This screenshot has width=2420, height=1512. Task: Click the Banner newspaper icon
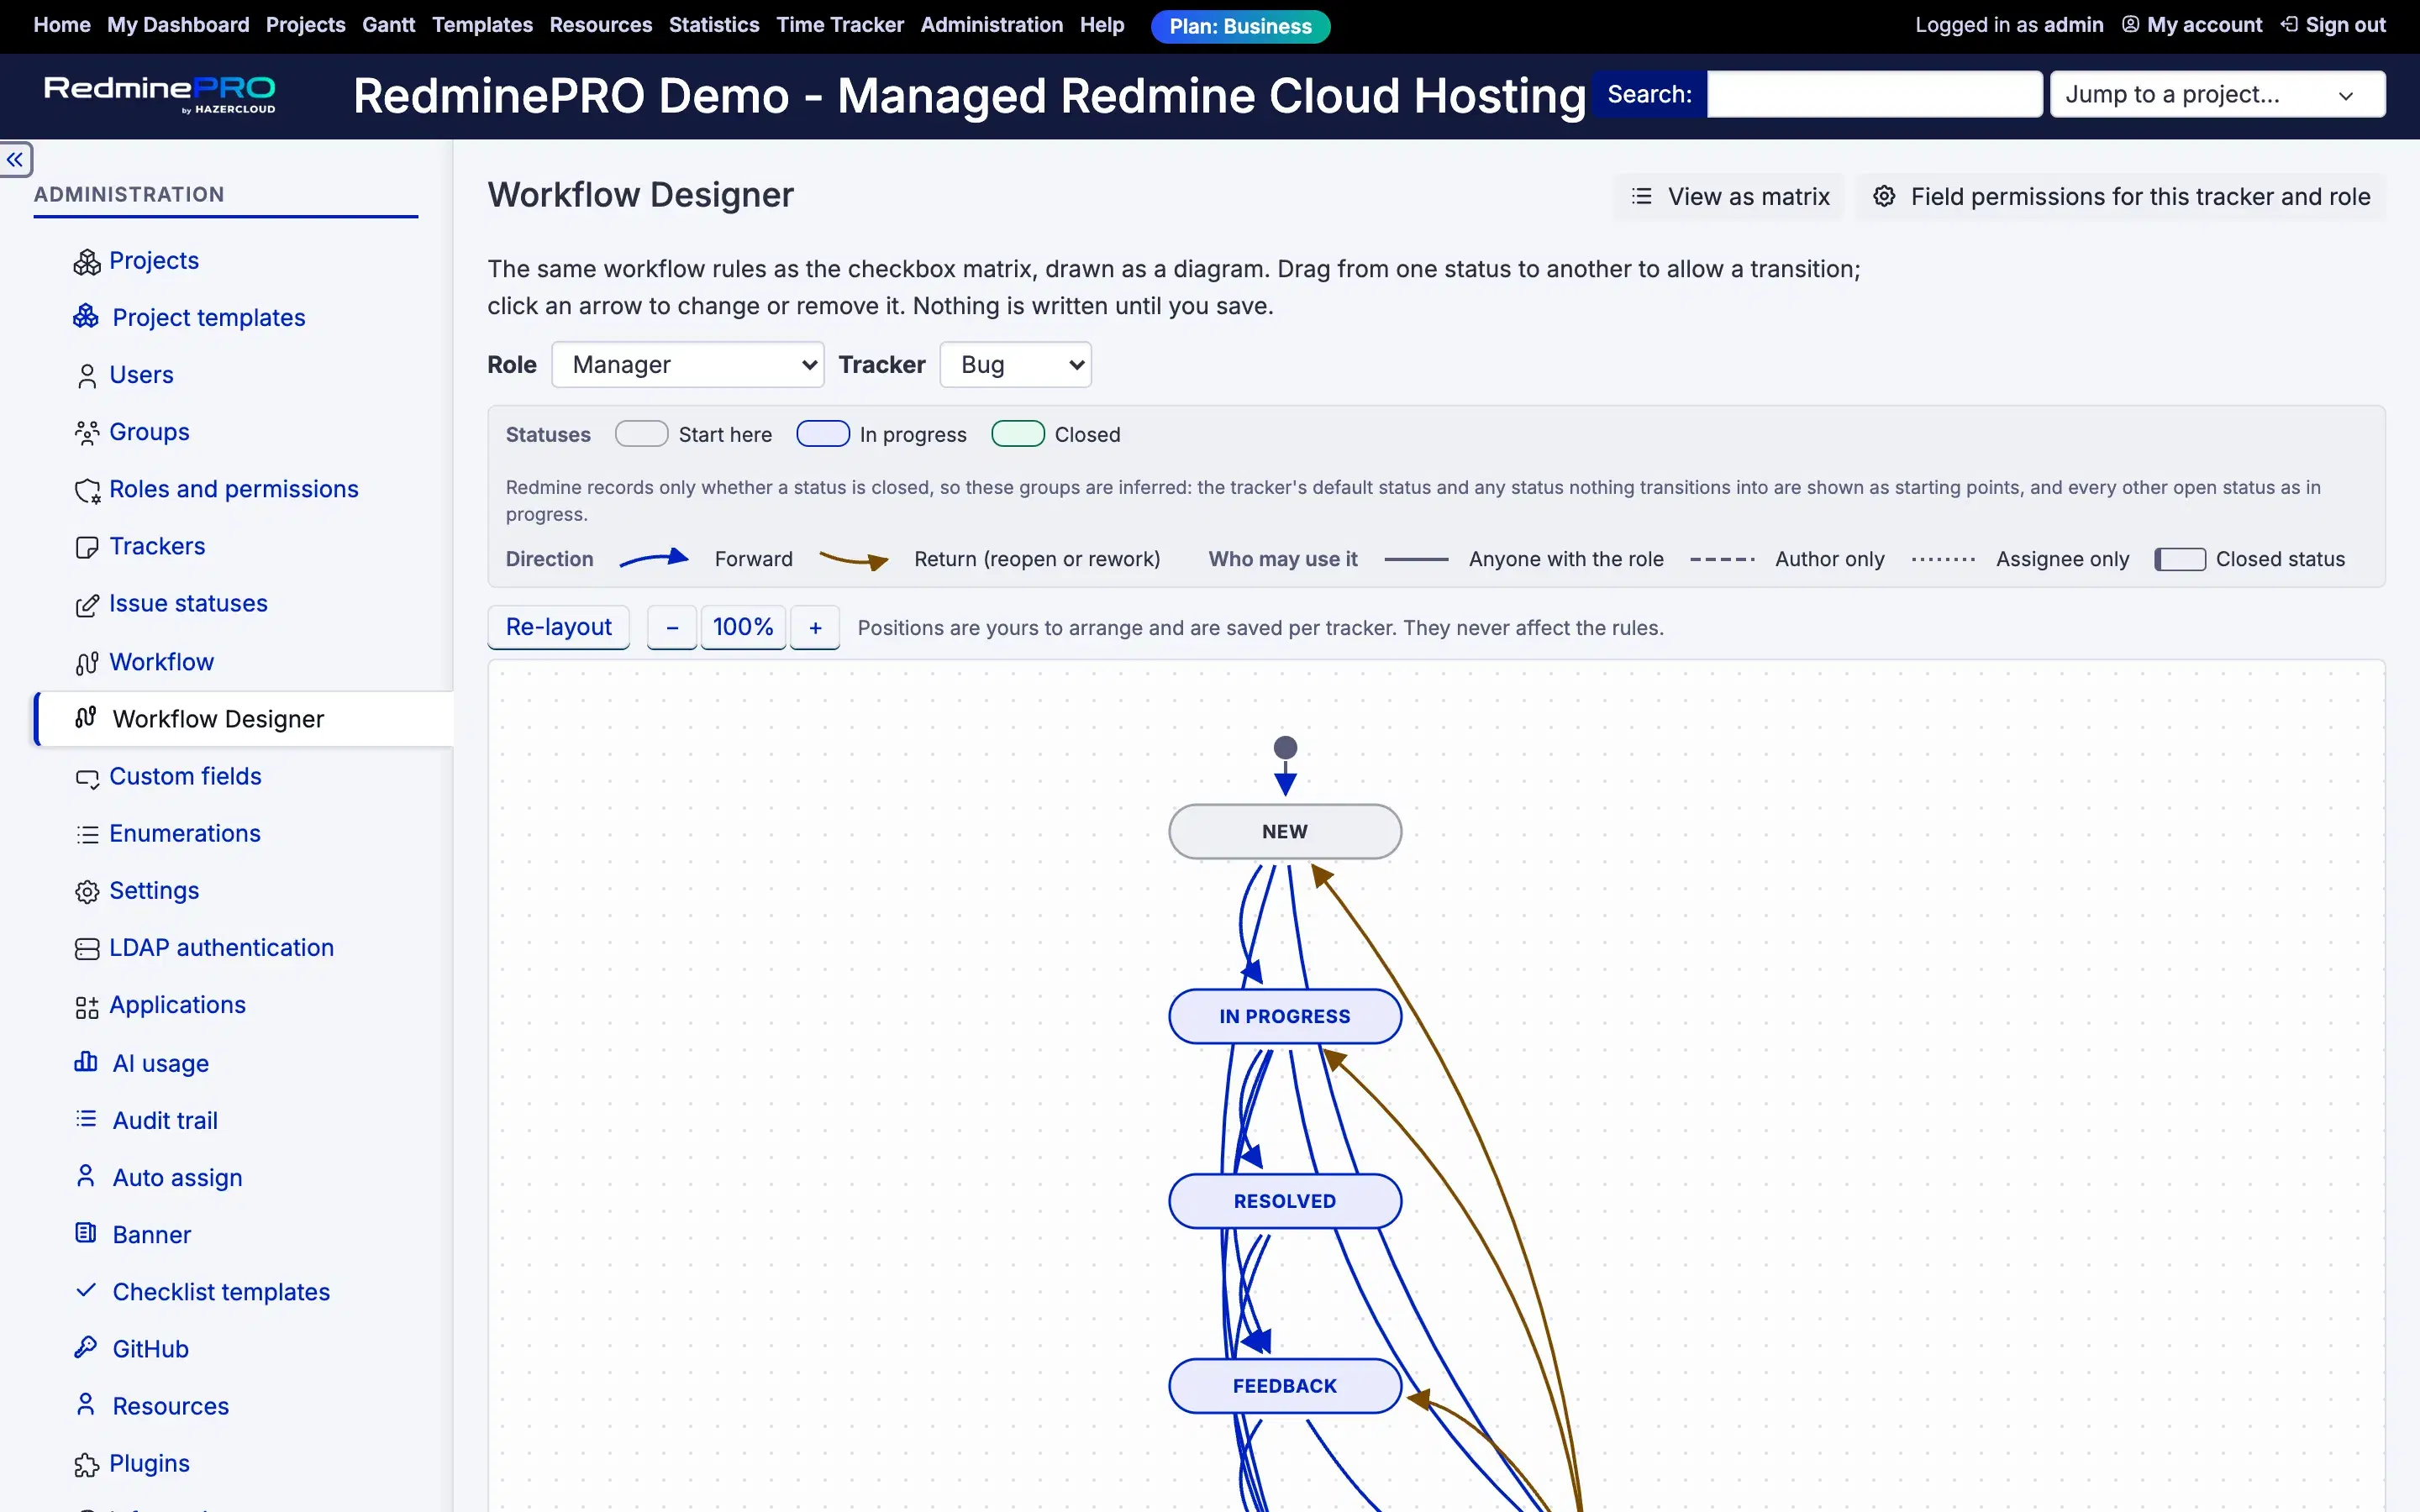tap(86, 1233)
